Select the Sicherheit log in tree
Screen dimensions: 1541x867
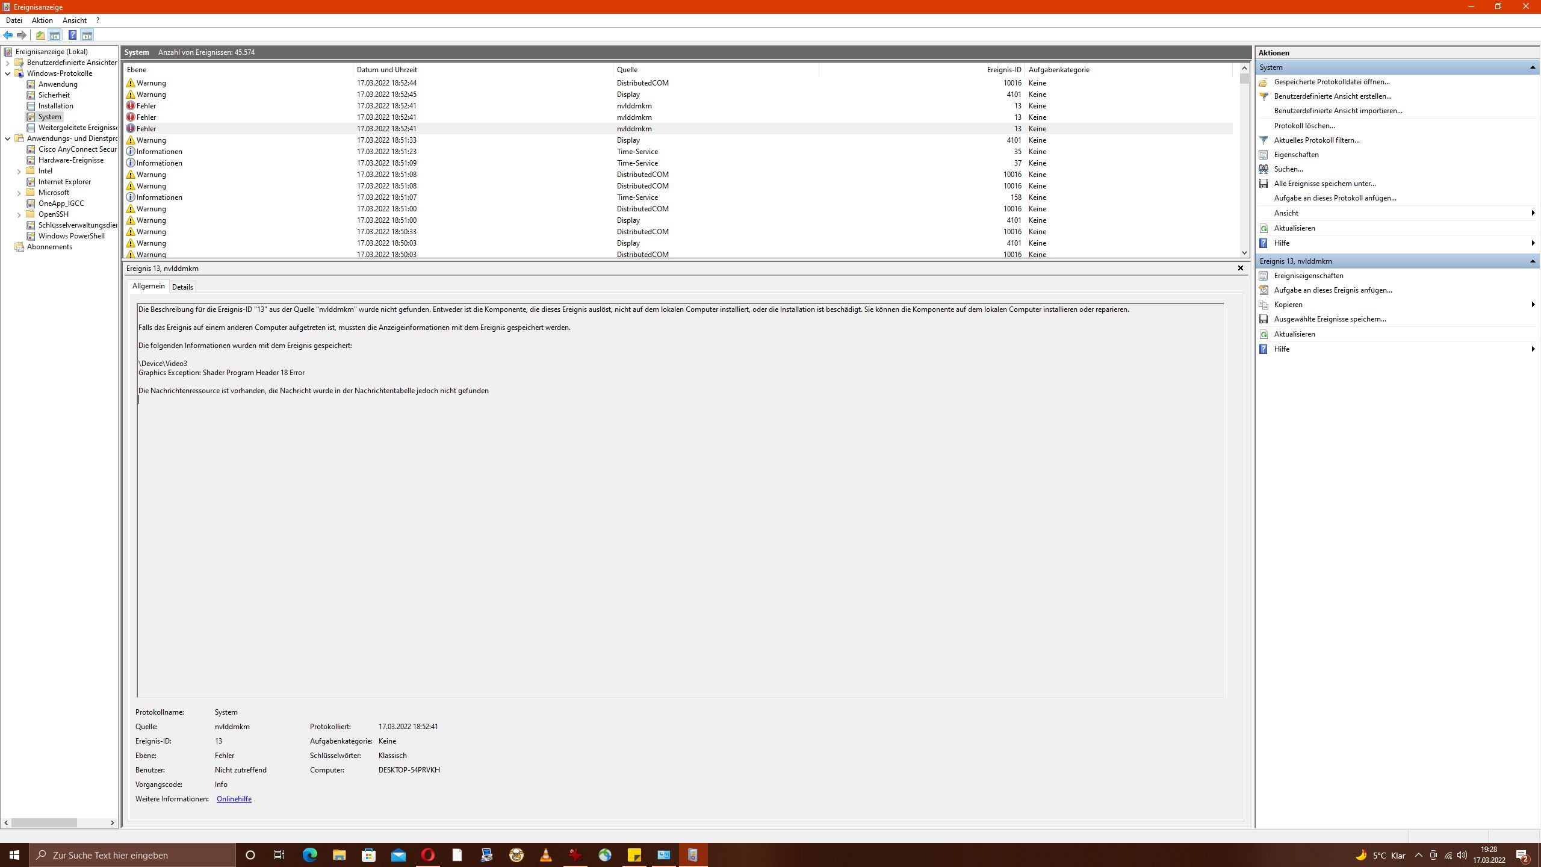pyautogui.click(x=54, y=95)
